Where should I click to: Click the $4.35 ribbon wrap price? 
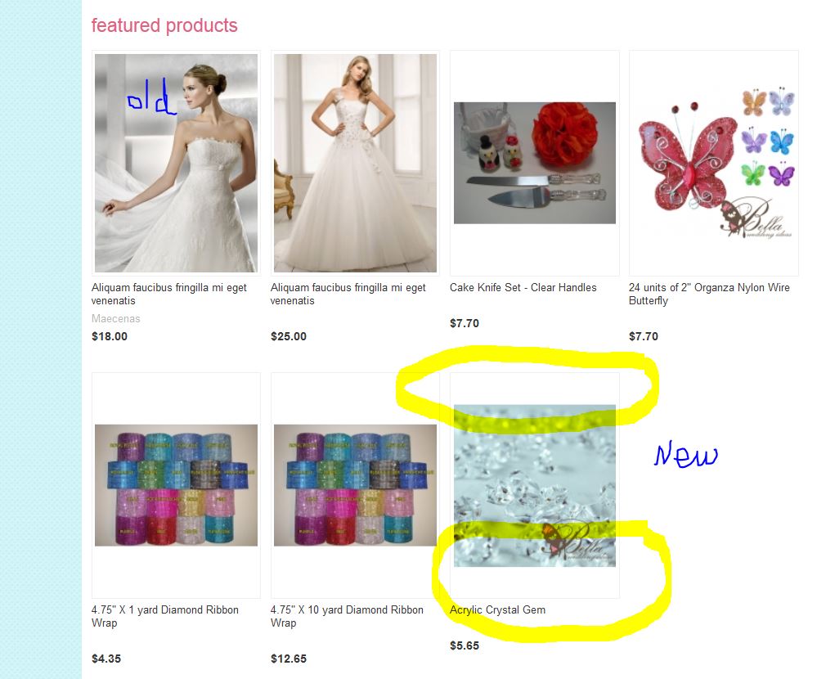pyautogui.click(x=106, y=659)
